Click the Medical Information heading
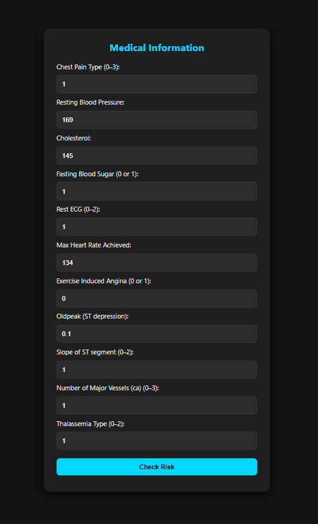 click(x=157, y=48)
